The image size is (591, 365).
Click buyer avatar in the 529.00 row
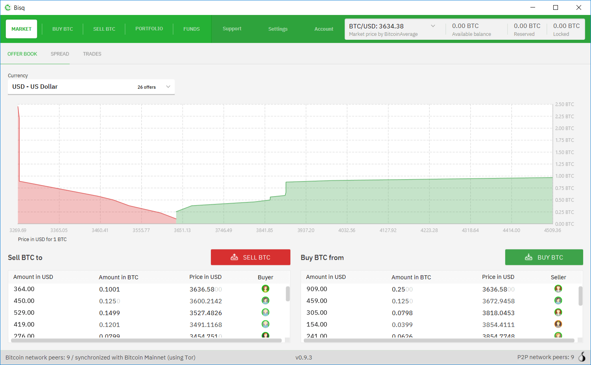coord(266,312)
